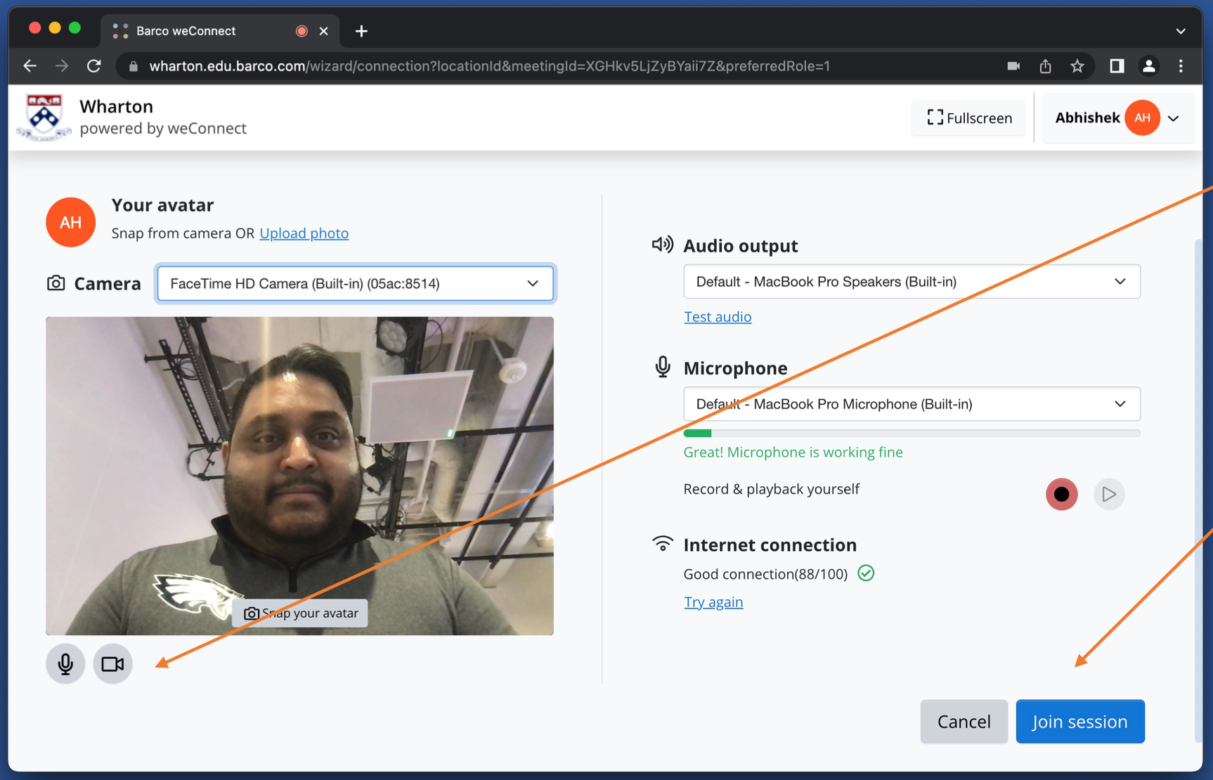Click the Internet connection wifi icon
The image size is (1213, 780).
pos(662,544)
